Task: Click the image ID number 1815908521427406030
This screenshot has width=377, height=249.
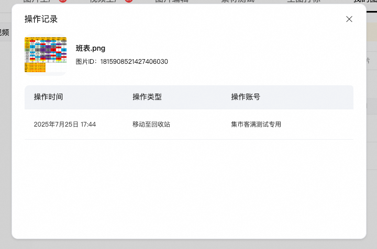Action: (x=134, y=62)
